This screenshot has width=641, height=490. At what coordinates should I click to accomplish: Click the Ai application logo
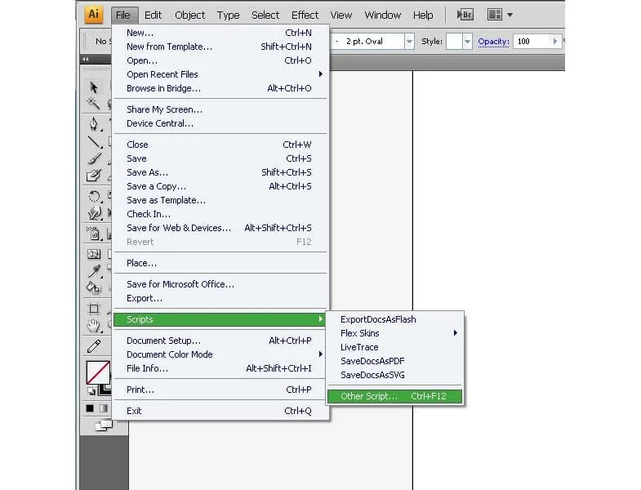[94, 15]
